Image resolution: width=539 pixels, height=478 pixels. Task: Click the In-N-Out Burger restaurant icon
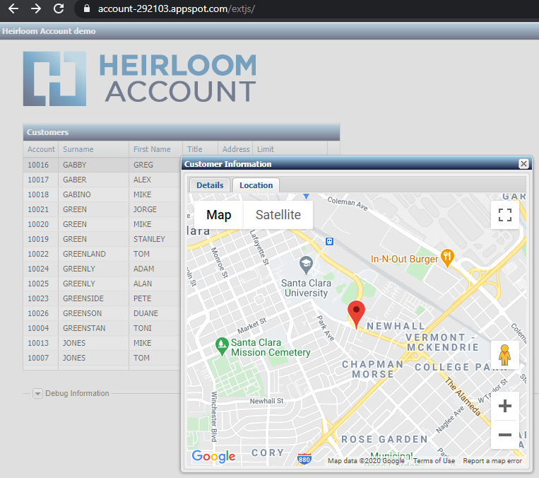(447, 258)
